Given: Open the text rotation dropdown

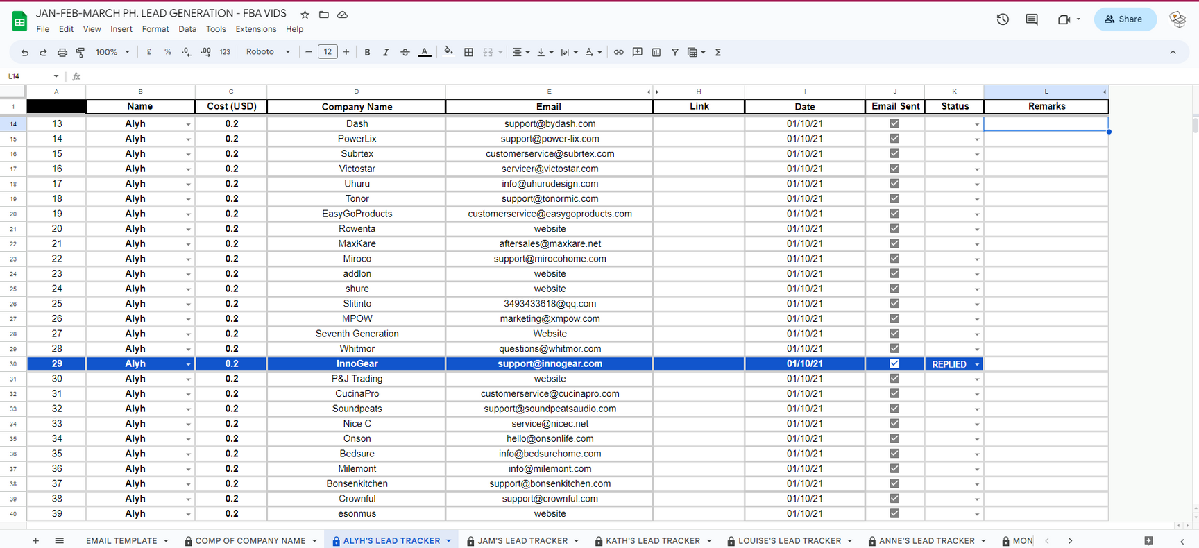Looking at the screenshot, I should tap(593, 52).
